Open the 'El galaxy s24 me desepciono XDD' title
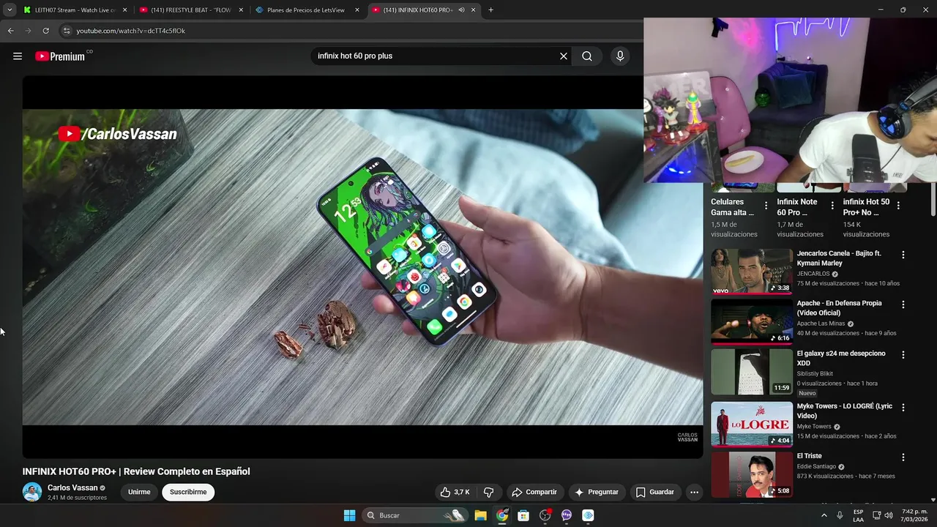This screenshot has height=527, width=937. pos(841,358)
